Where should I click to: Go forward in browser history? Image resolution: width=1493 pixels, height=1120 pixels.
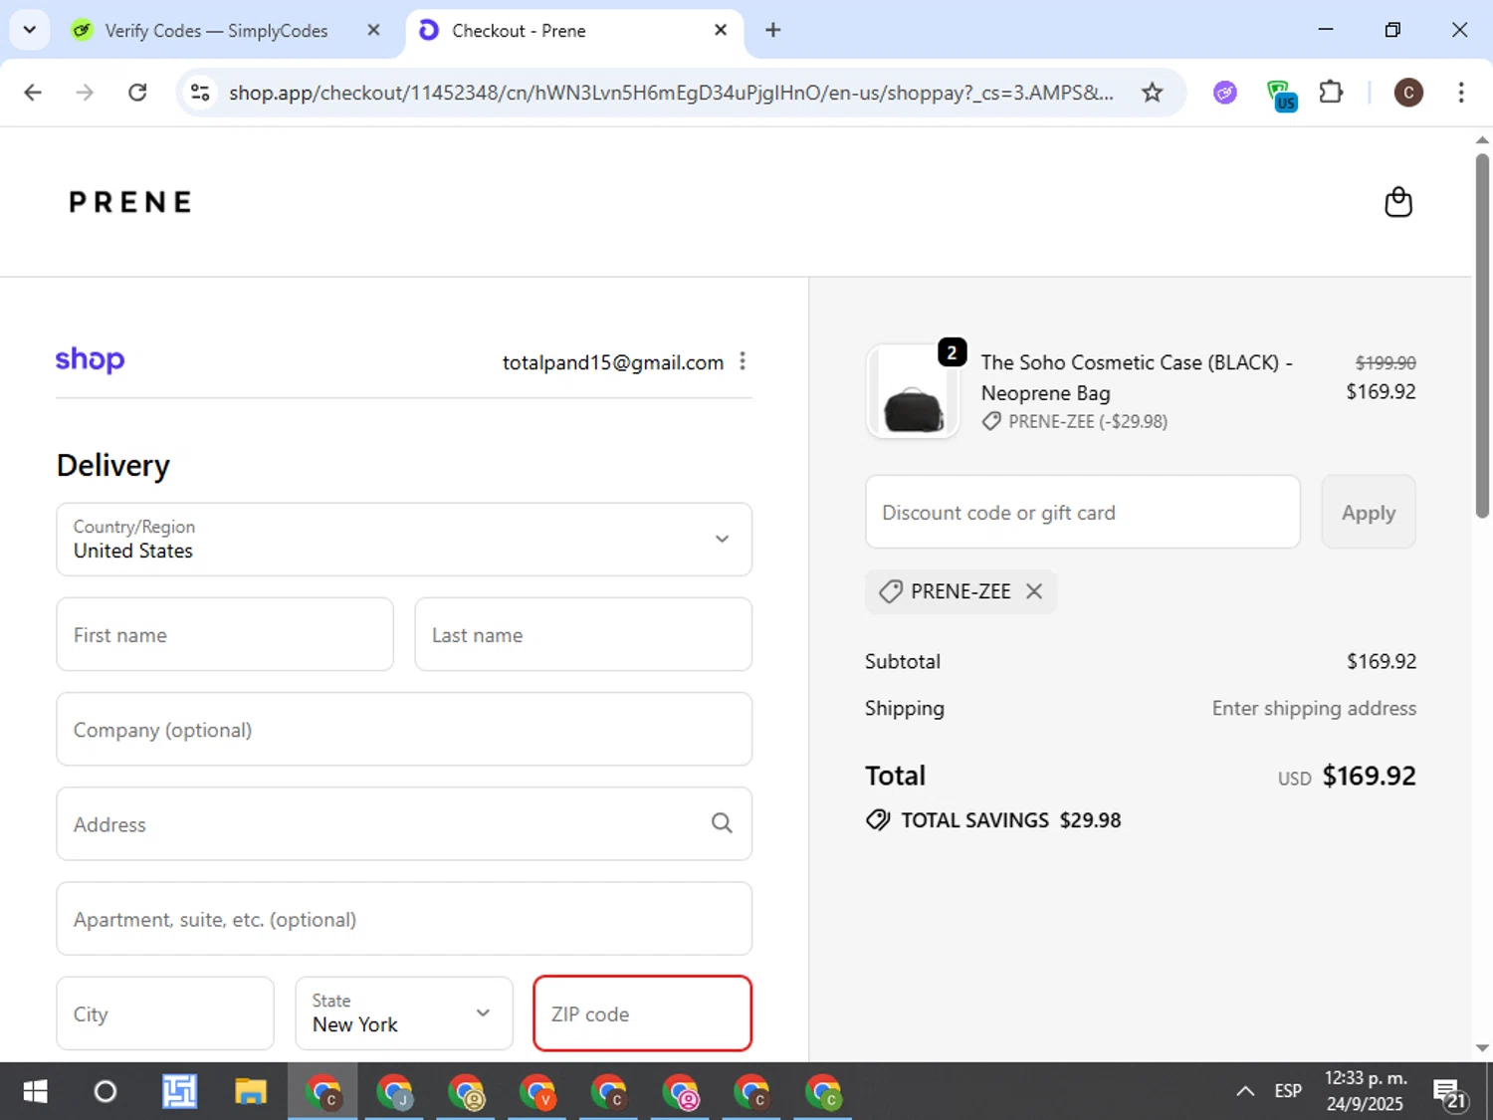(x=85, y=93)
